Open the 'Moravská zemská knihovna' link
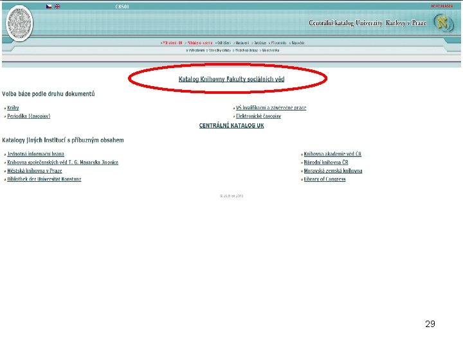The width and height of the screenshot is (463, 347). [333, 170]
